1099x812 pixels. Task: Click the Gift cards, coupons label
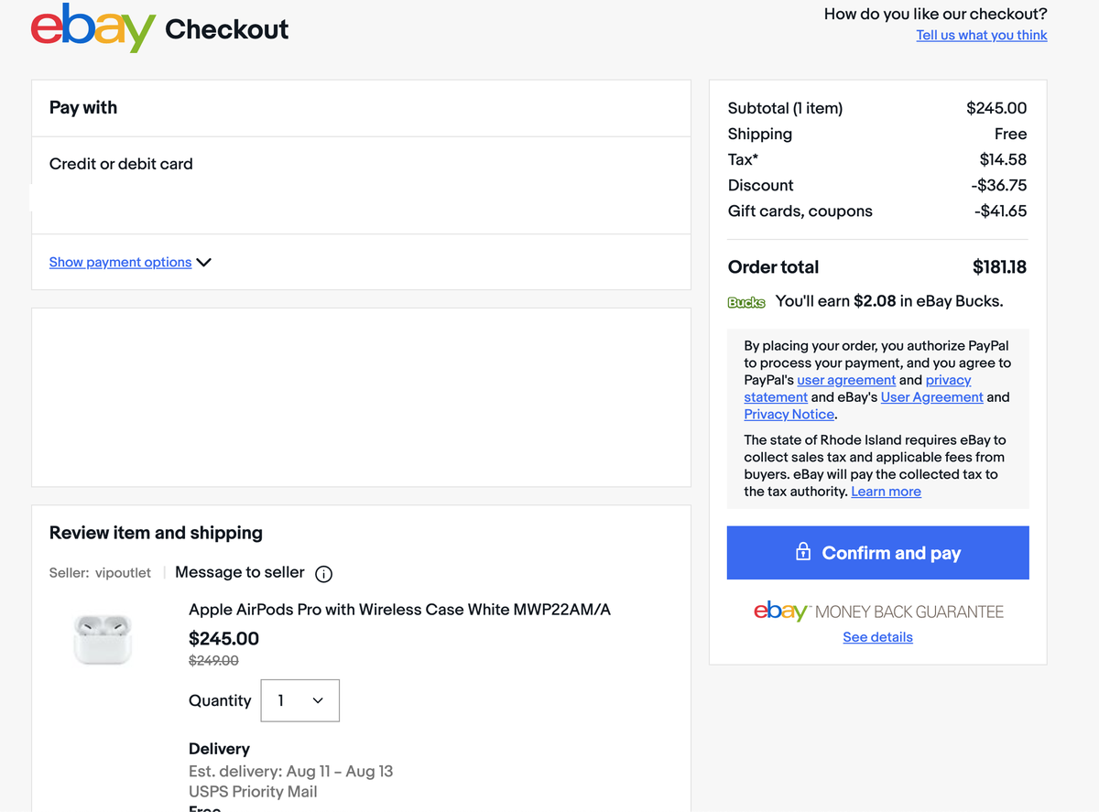click(x=800, y=211)
